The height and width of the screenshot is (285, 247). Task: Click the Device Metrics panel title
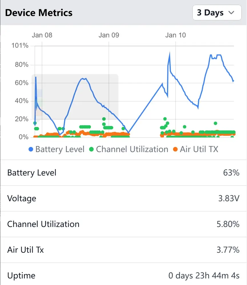coord(39,13)
